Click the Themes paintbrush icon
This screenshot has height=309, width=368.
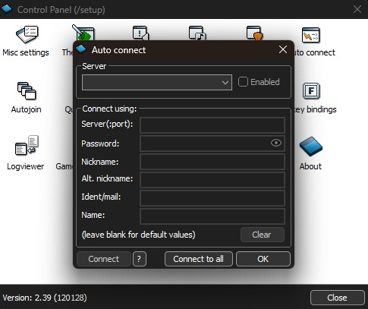coord(83,33)
